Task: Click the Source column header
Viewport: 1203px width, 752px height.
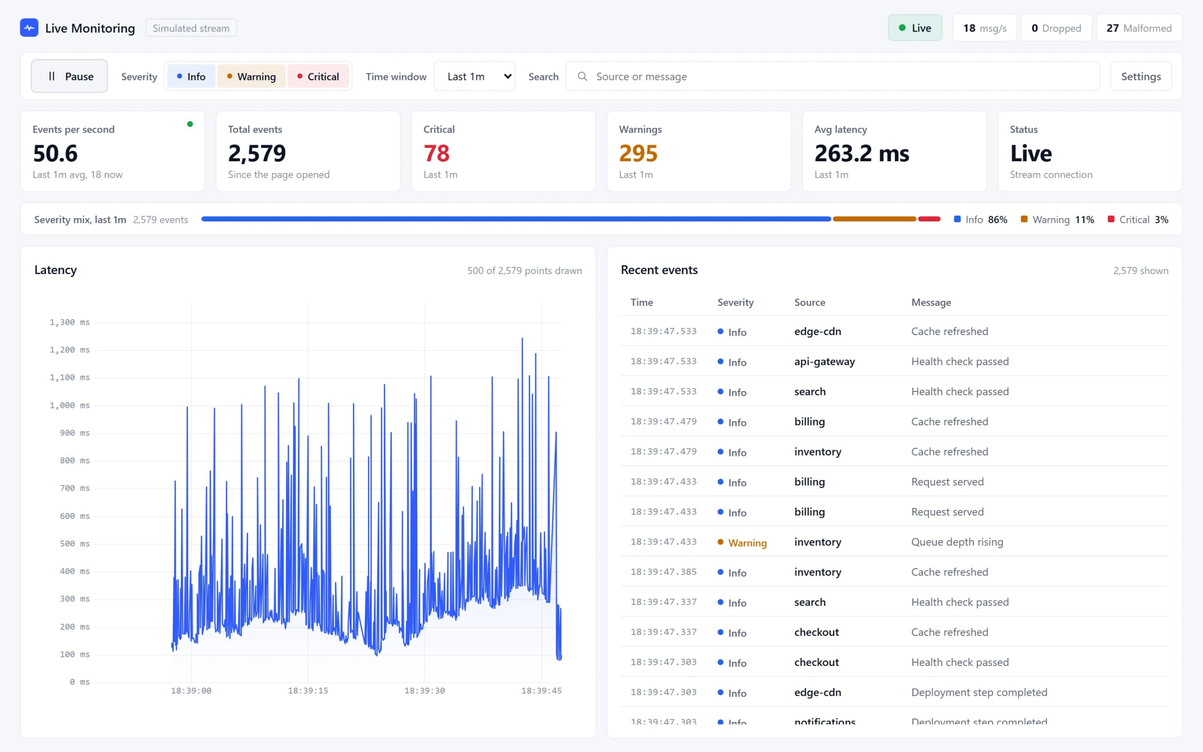Action: click(x=809, y=302)
